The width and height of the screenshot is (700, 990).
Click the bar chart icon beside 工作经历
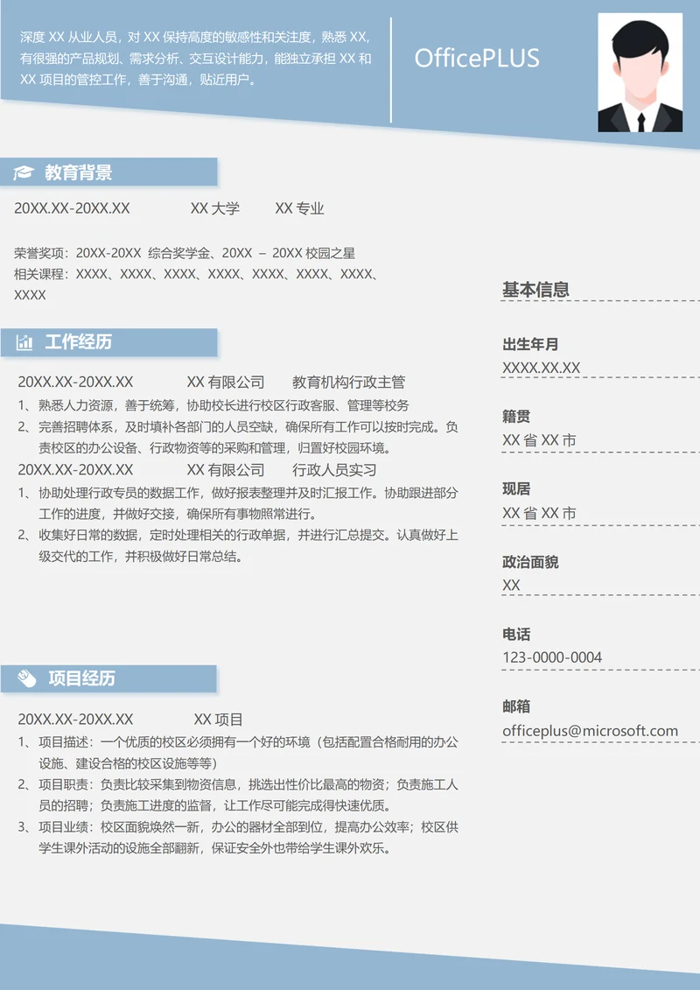[24, 342]
